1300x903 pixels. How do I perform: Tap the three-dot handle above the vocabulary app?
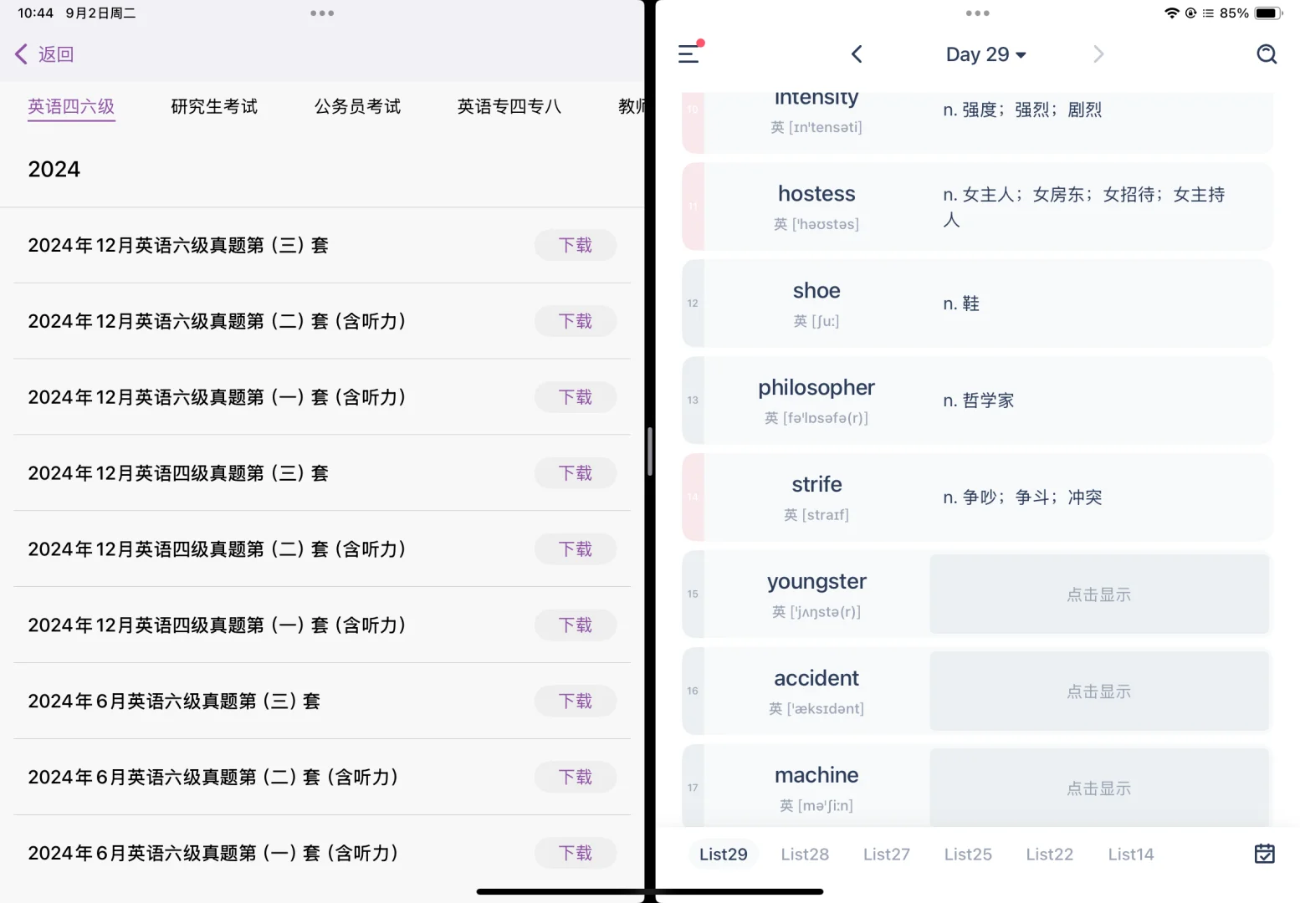click(x=977, y=13)
